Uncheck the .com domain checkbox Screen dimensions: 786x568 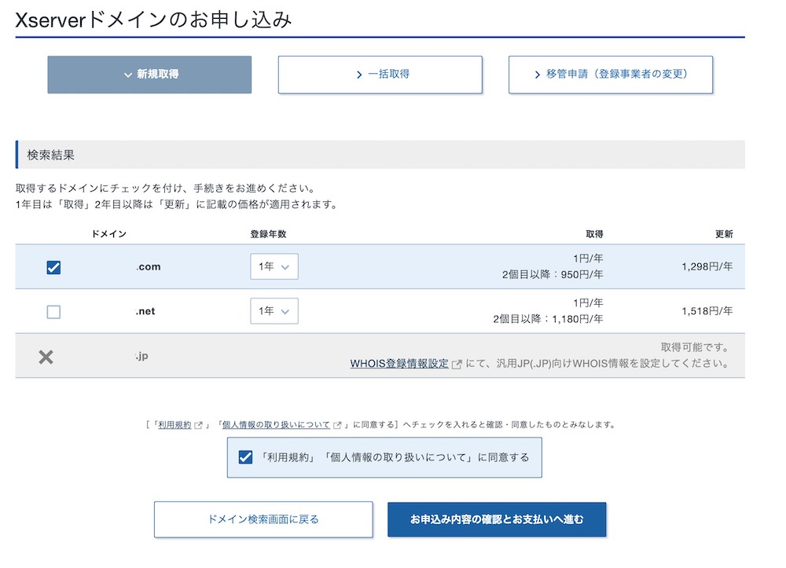click(x=53, y=267)
